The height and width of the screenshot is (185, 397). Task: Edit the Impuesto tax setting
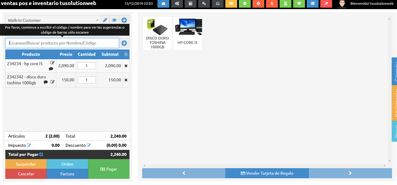coord(29,145)
